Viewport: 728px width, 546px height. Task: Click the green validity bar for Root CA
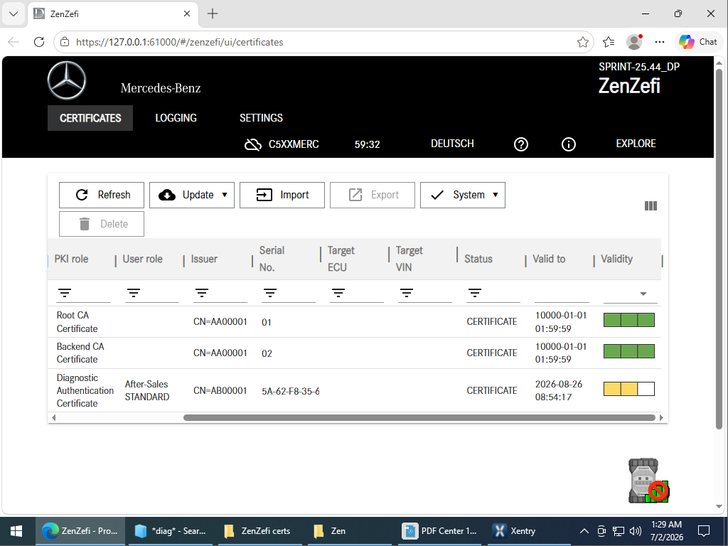(x=629, y=320)
